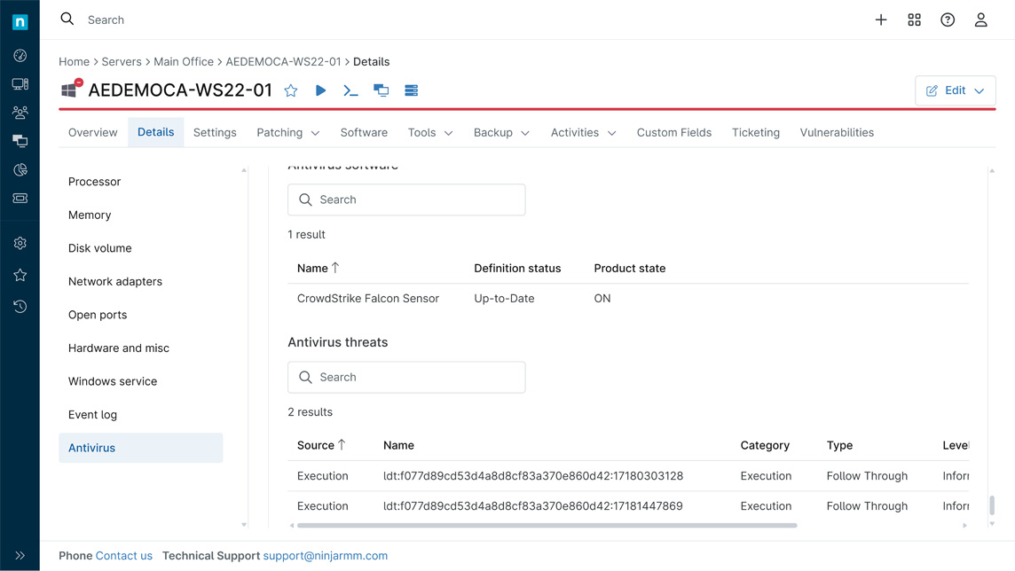The height and width of the screenshot is (571, 1015).
Task: Expand the Backup dropdown menu
Action: [501, 133]
